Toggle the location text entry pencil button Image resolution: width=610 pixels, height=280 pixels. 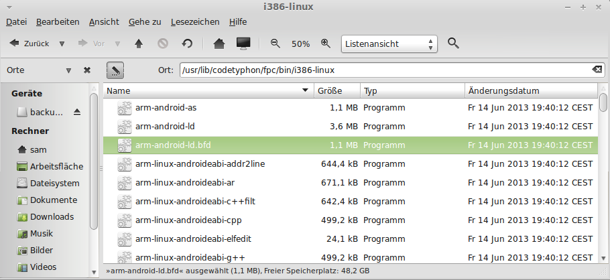[115, 70]
